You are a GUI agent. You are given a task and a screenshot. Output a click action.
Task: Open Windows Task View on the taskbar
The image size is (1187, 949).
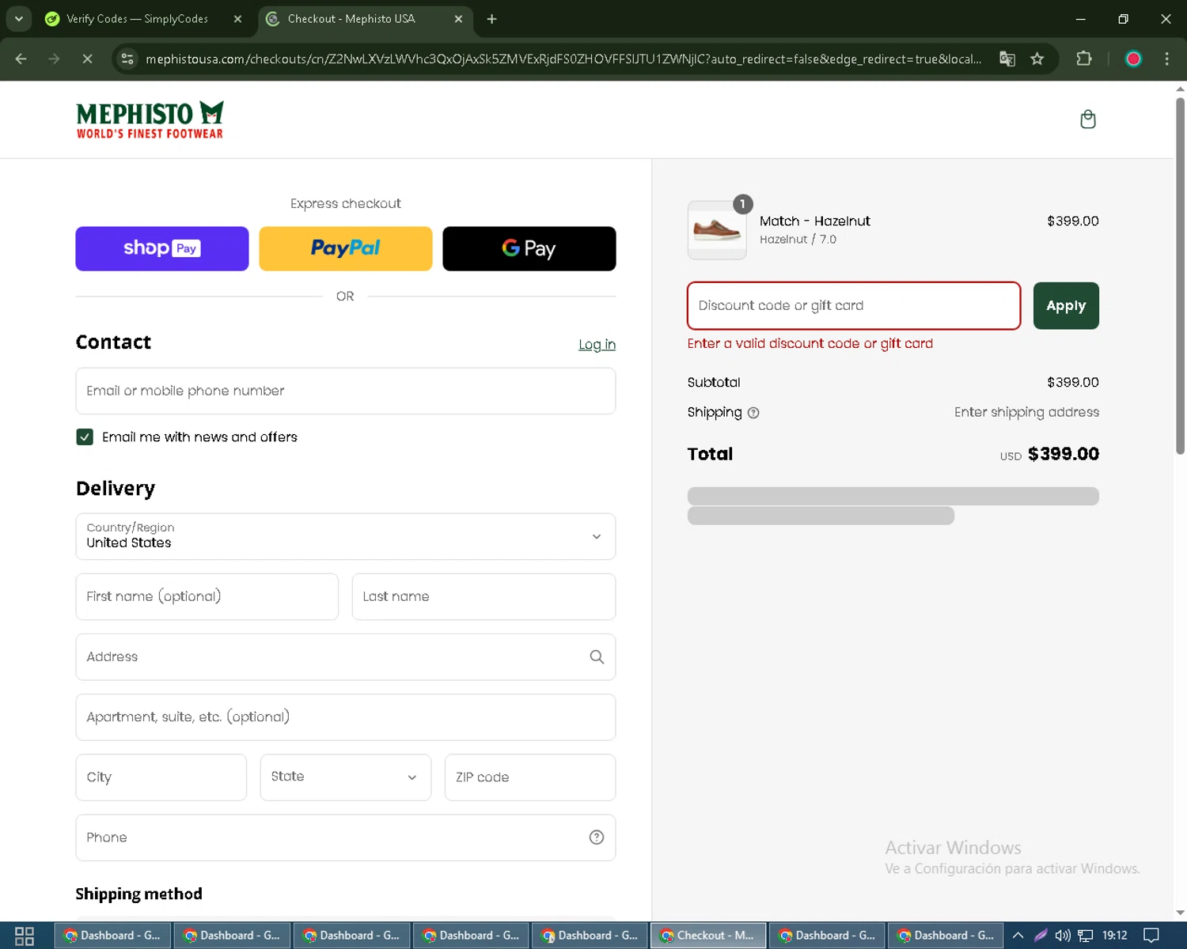[25, 936]
